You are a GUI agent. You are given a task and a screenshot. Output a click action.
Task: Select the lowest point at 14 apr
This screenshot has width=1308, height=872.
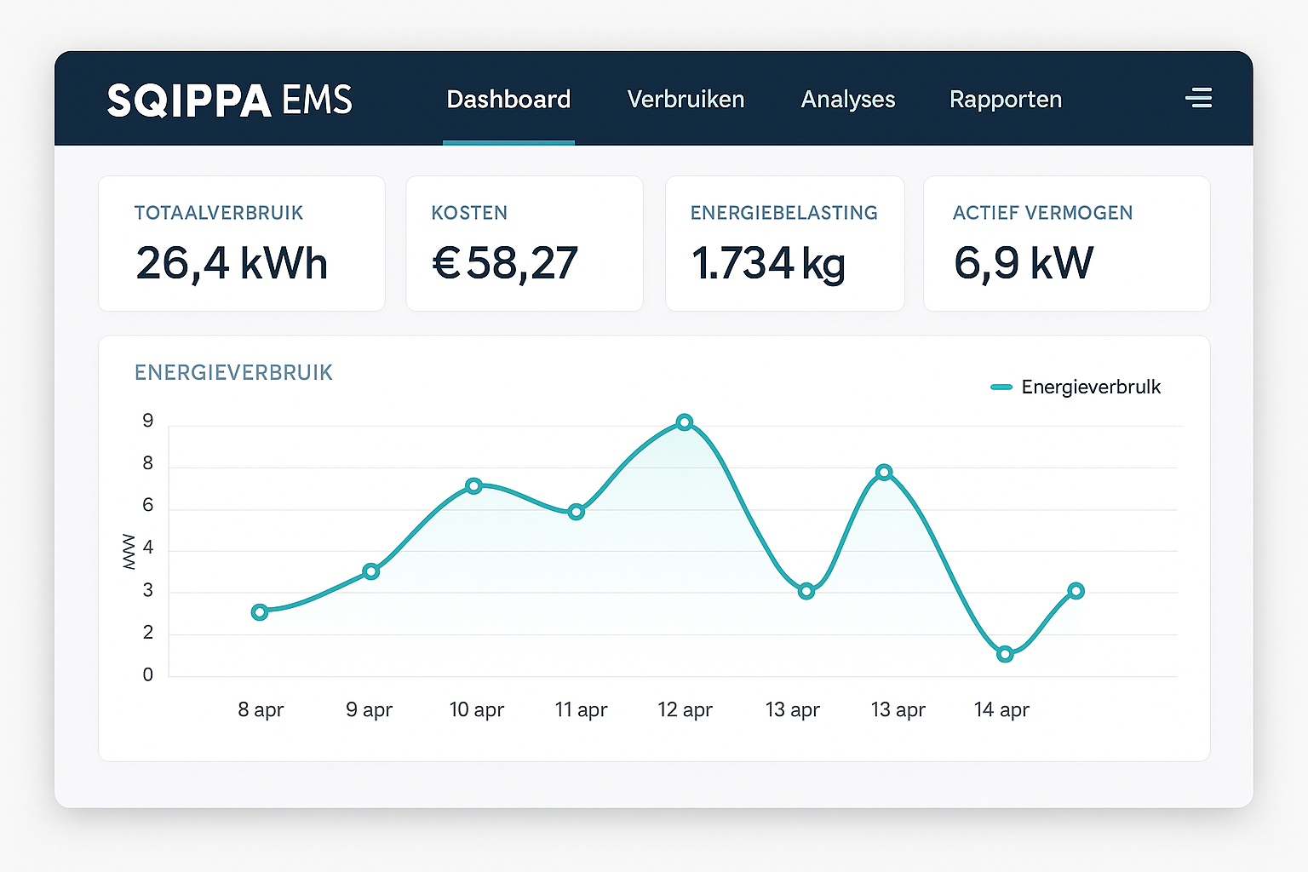(x=1005, y=654)
